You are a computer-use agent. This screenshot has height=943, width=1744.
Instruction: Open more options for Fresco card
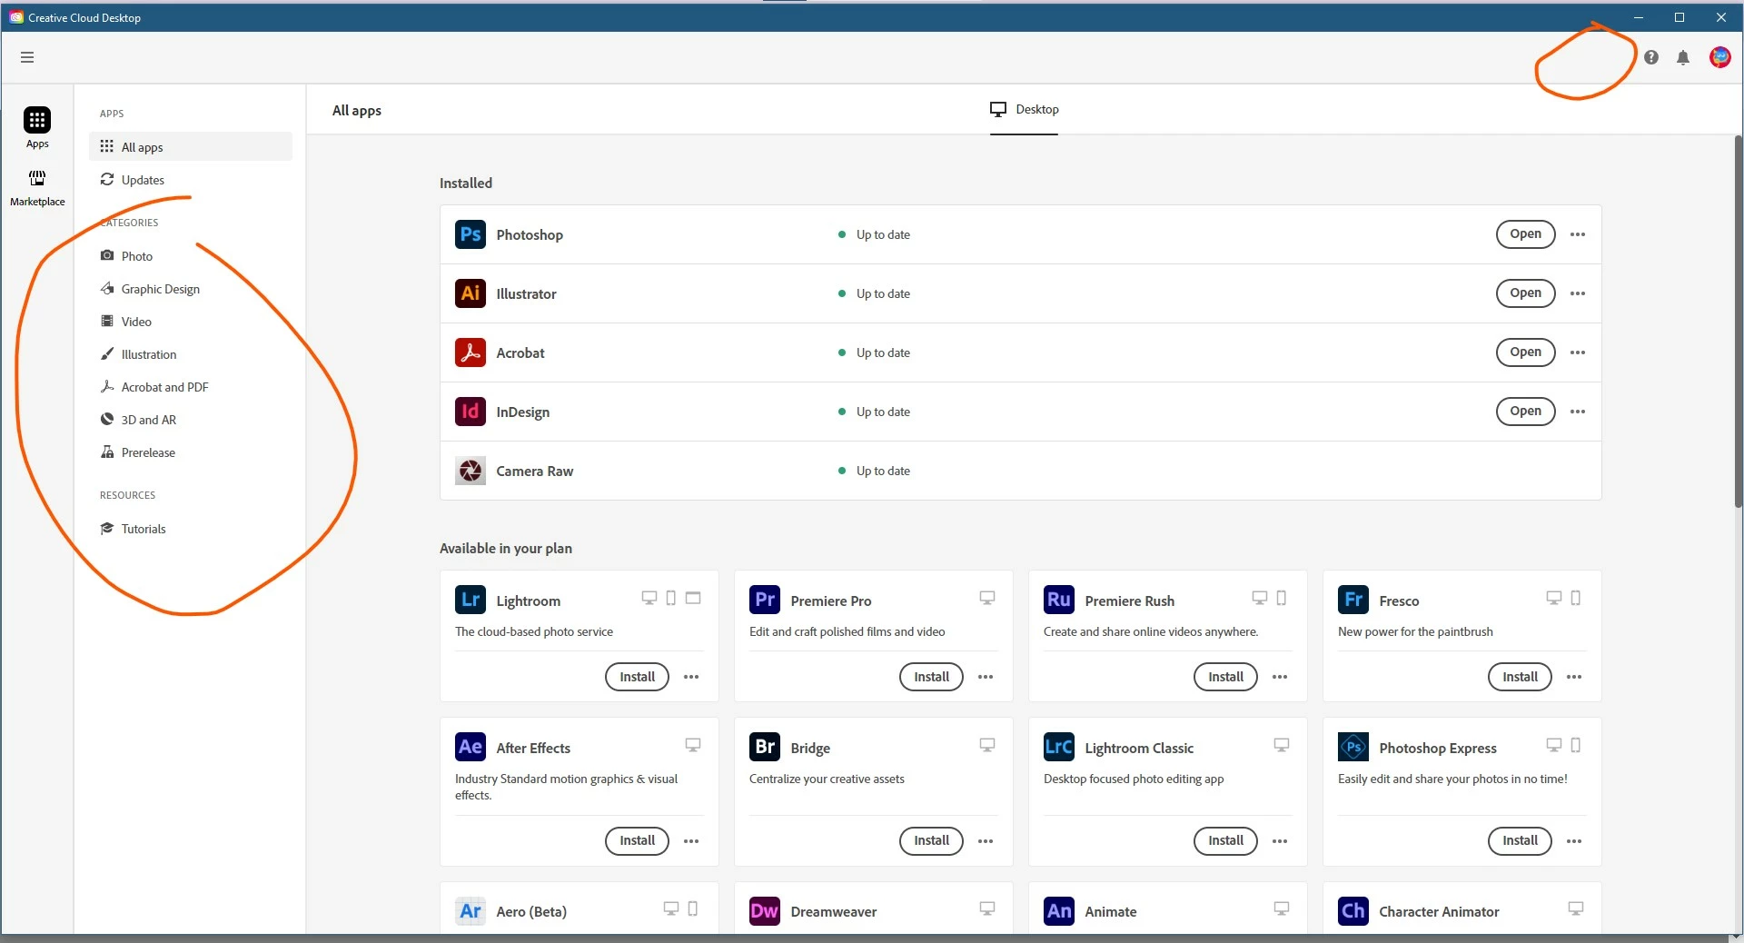pos(1574,677)
